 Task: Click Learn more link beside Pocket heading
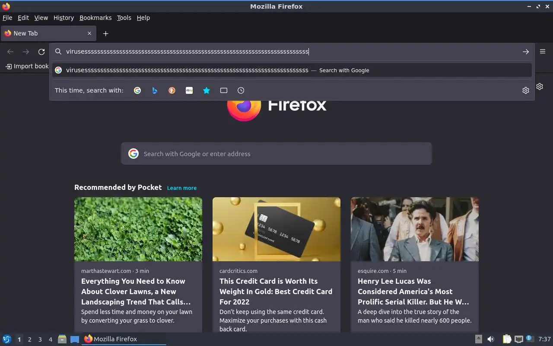point(182,188)
